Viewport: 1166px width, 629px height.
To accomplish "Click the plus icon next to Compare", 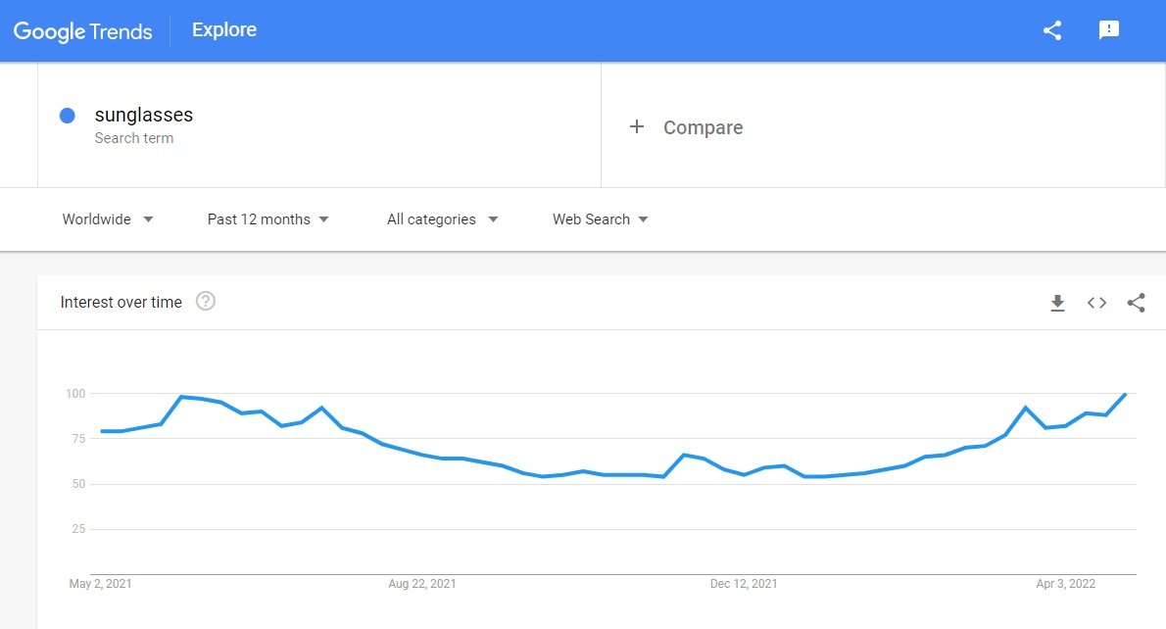I will 637,126.
